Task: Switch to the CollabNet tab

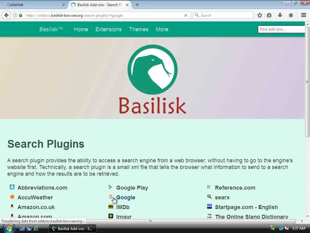Action: tap(34, 5)
